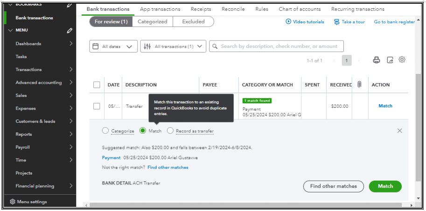Sort by DATE column header
The height and width of the screenshot is (211, 426).
point(113,85)
